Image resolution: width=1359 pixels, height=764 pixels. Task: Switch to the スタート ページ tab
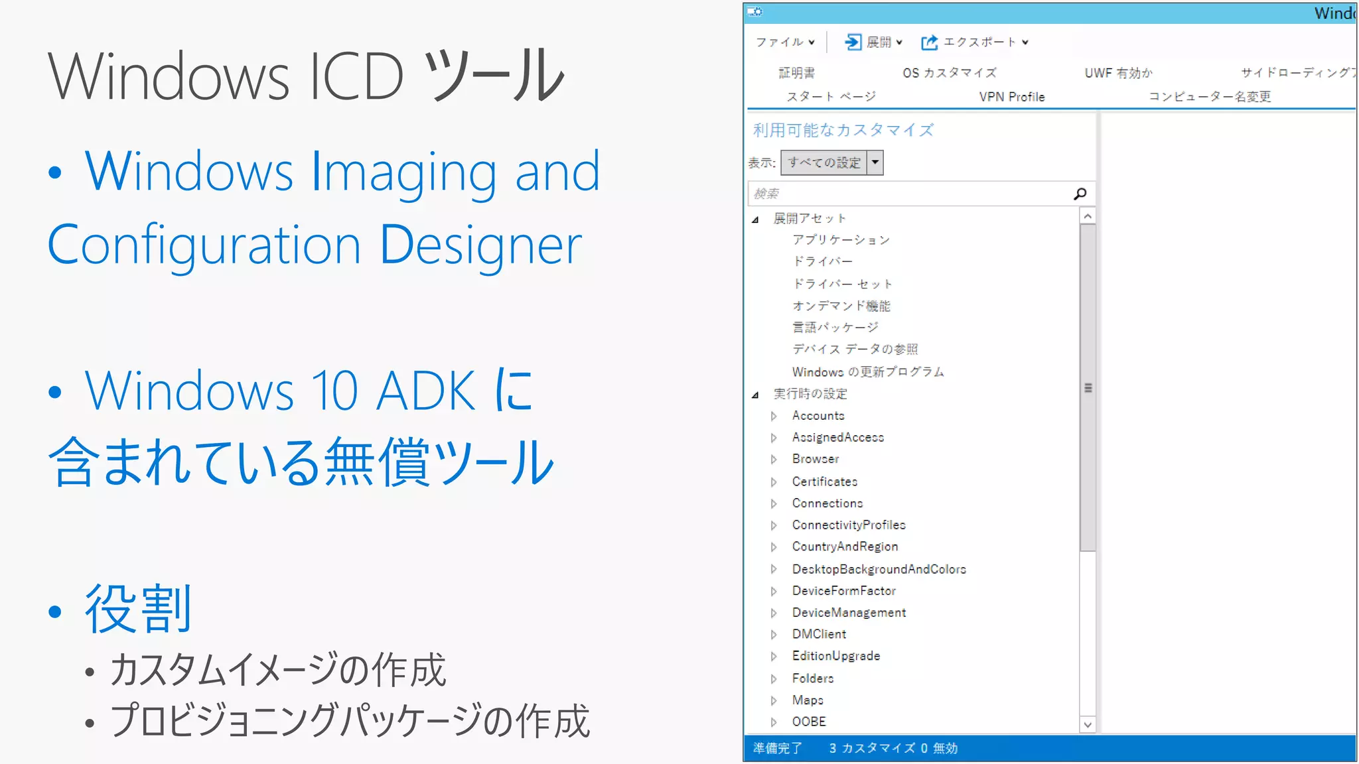point(831,97)
